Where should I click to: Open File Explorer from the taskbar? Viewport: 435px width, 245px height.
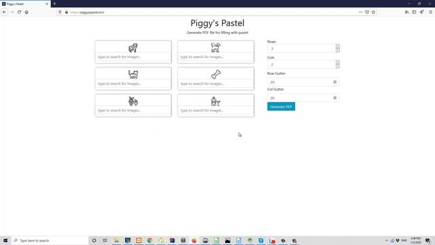(116, 240)
